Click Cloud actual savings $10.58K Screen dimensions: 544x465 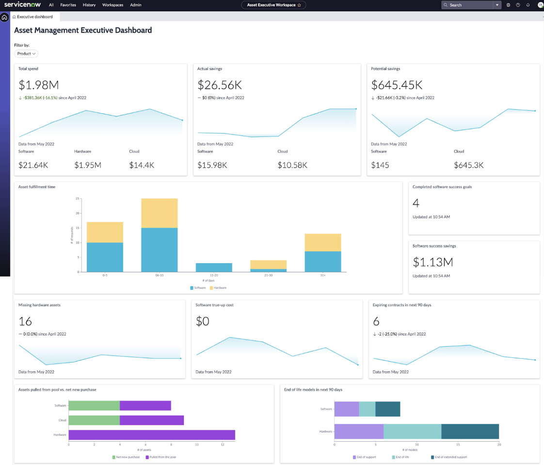tap(292, 166)
